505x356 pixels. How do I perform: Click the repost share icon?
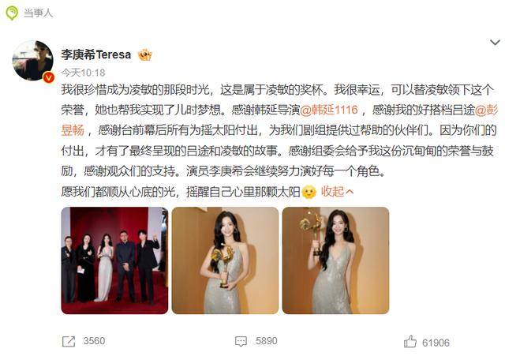[69, 342]
